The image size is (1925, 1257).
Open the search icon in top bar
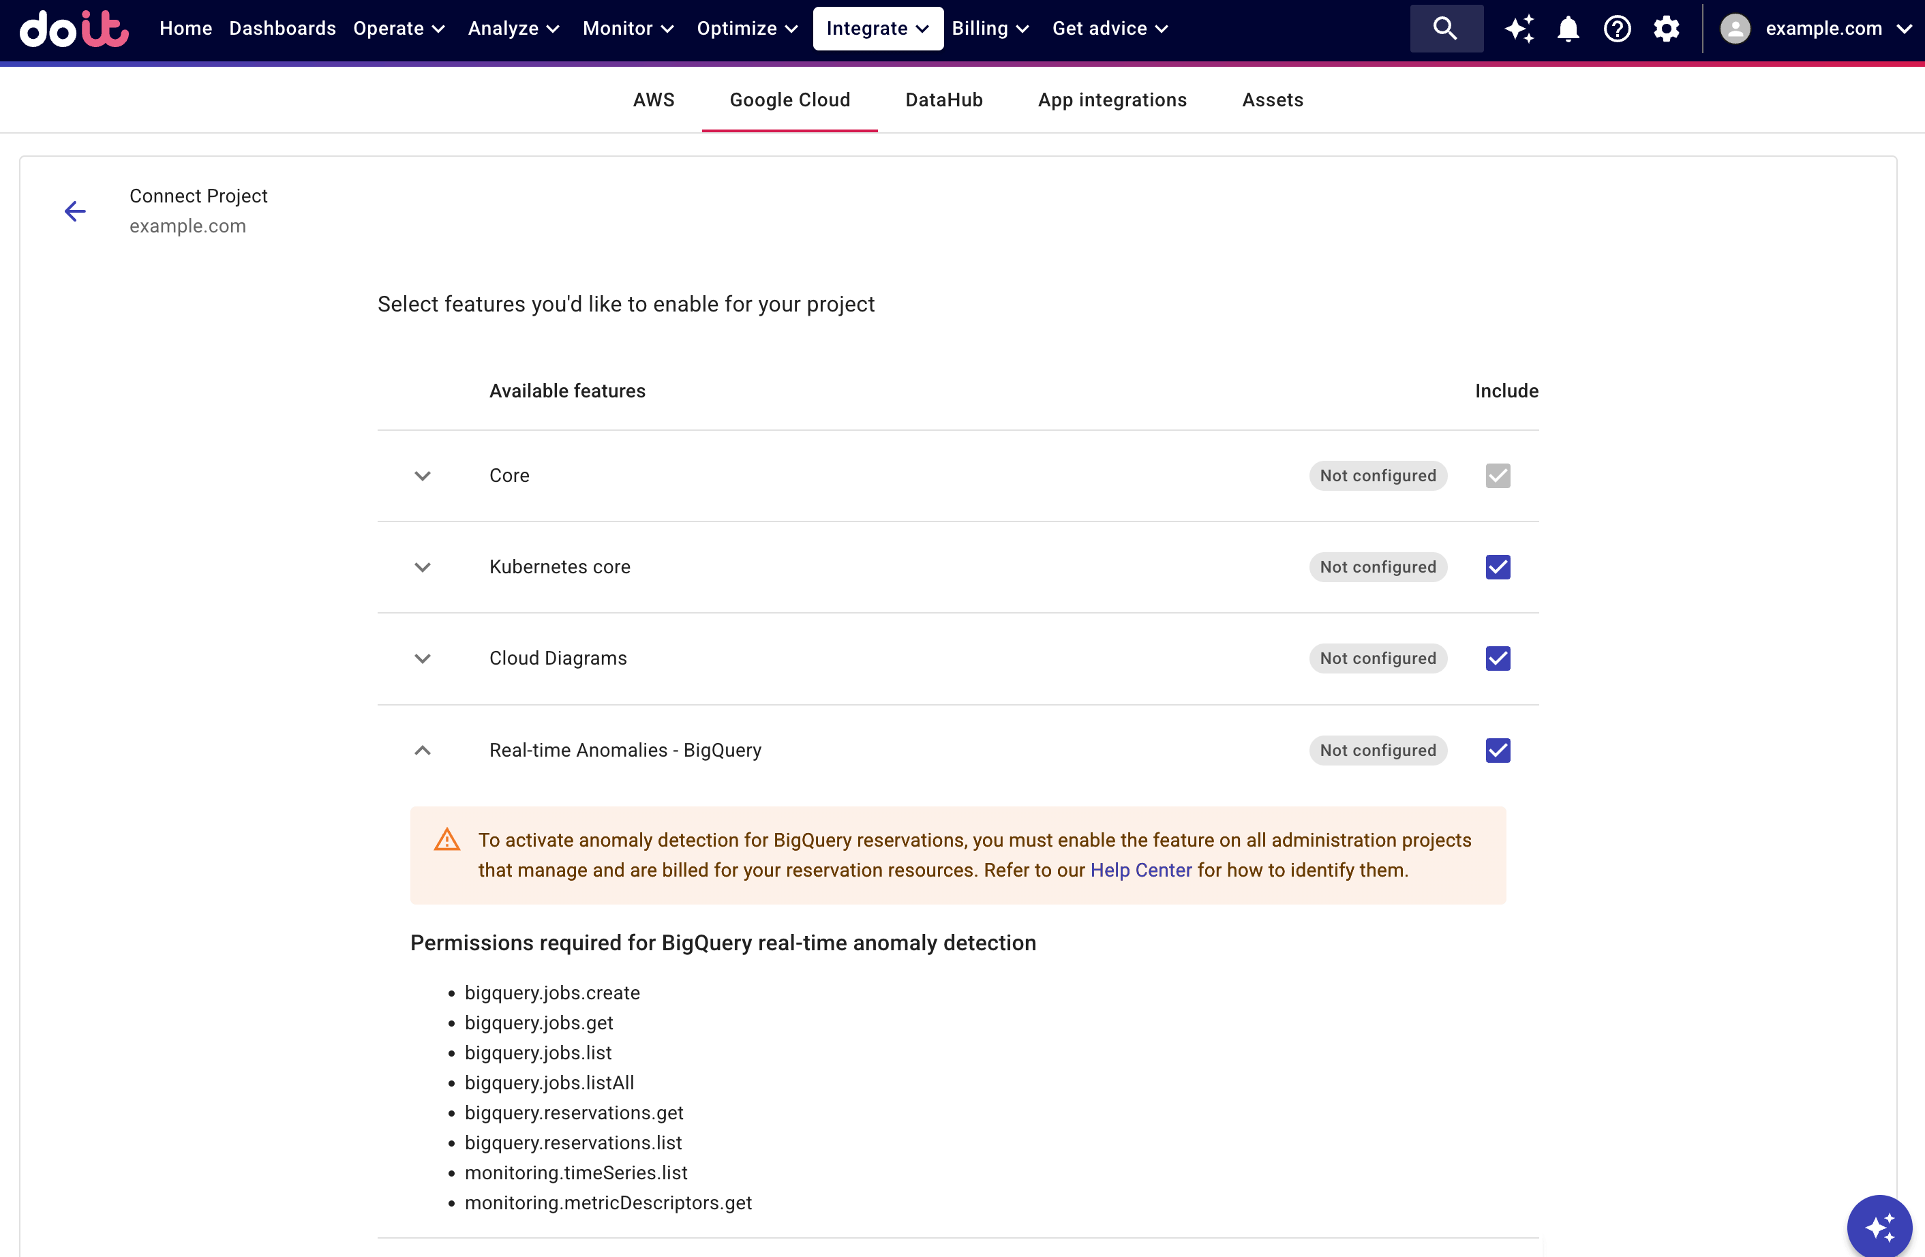[1445, 29]
